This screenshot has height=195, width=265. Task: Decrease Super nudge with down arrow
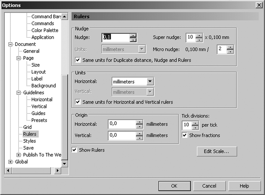[x=199, y=40]
